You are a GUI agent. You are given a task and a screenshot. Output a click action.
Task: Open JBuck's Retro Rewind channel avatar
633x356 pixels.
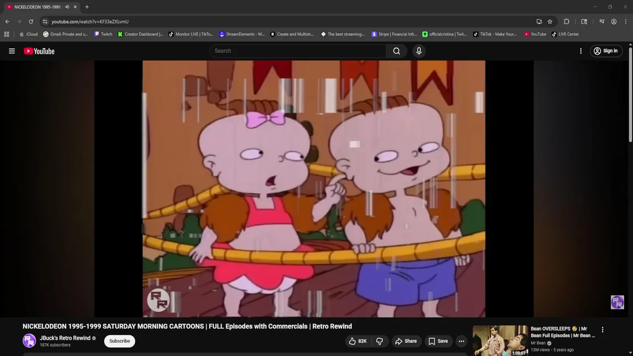(29, 341)
